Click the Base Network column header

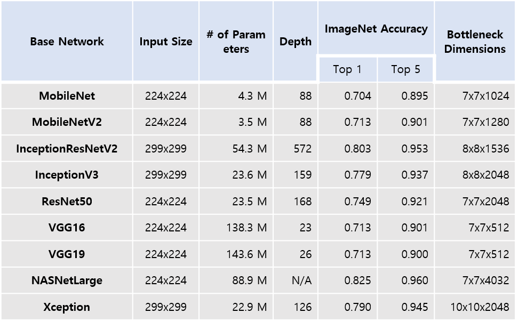click(67, 42)
